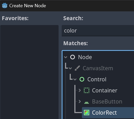Click the multicolor ColorRect icon
Viewport: 134px width, 119px height.
click(x=87, y=113)
